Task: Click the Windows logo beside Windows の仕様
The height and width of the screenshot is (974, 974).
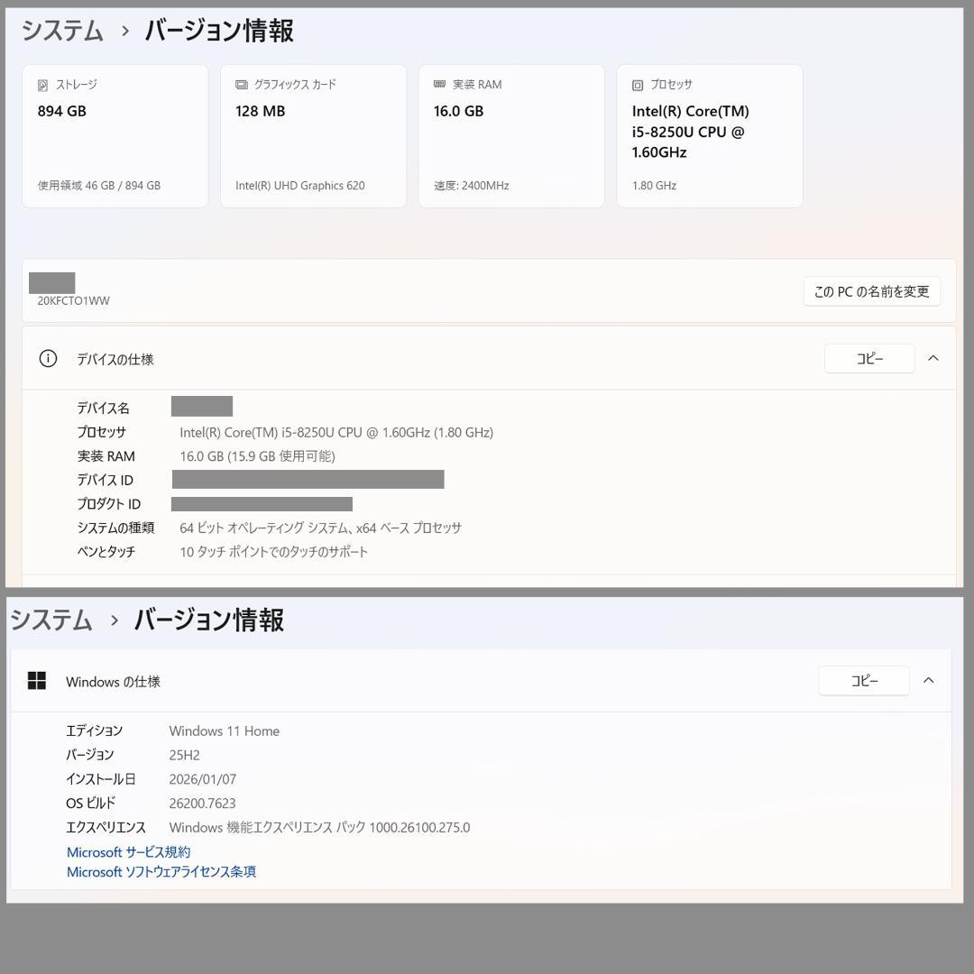Action: (x=37, y=681)
